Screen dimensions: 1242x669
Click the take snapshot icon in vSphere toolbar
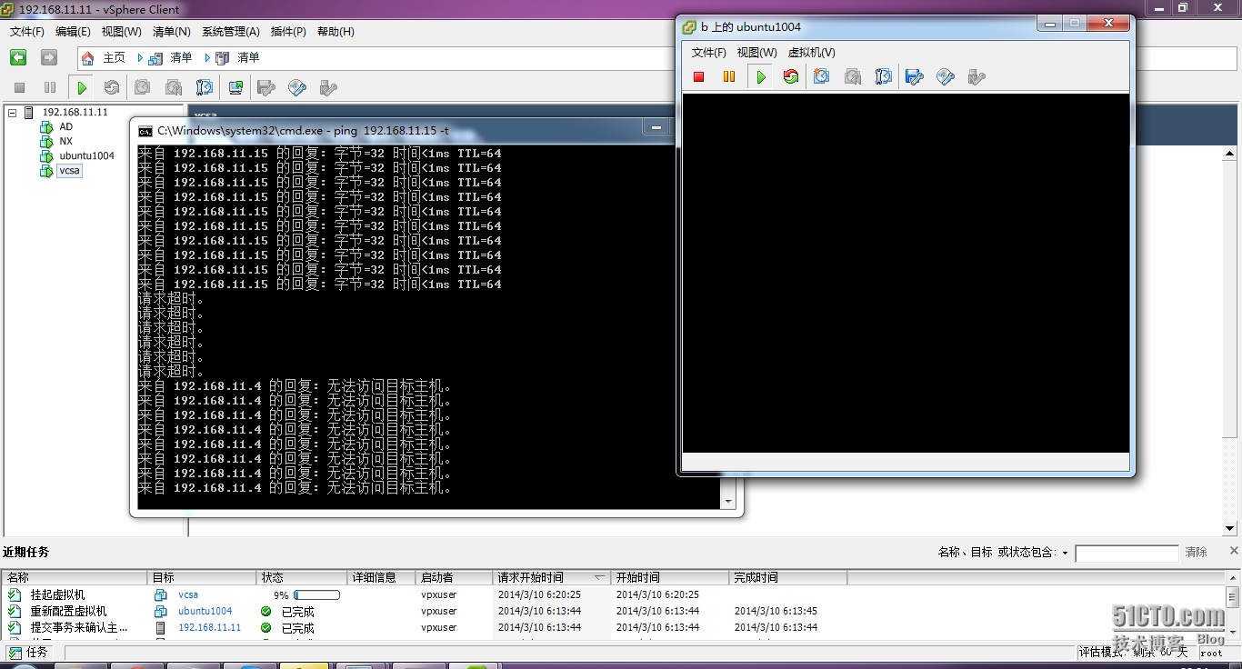tap(143, 87)
